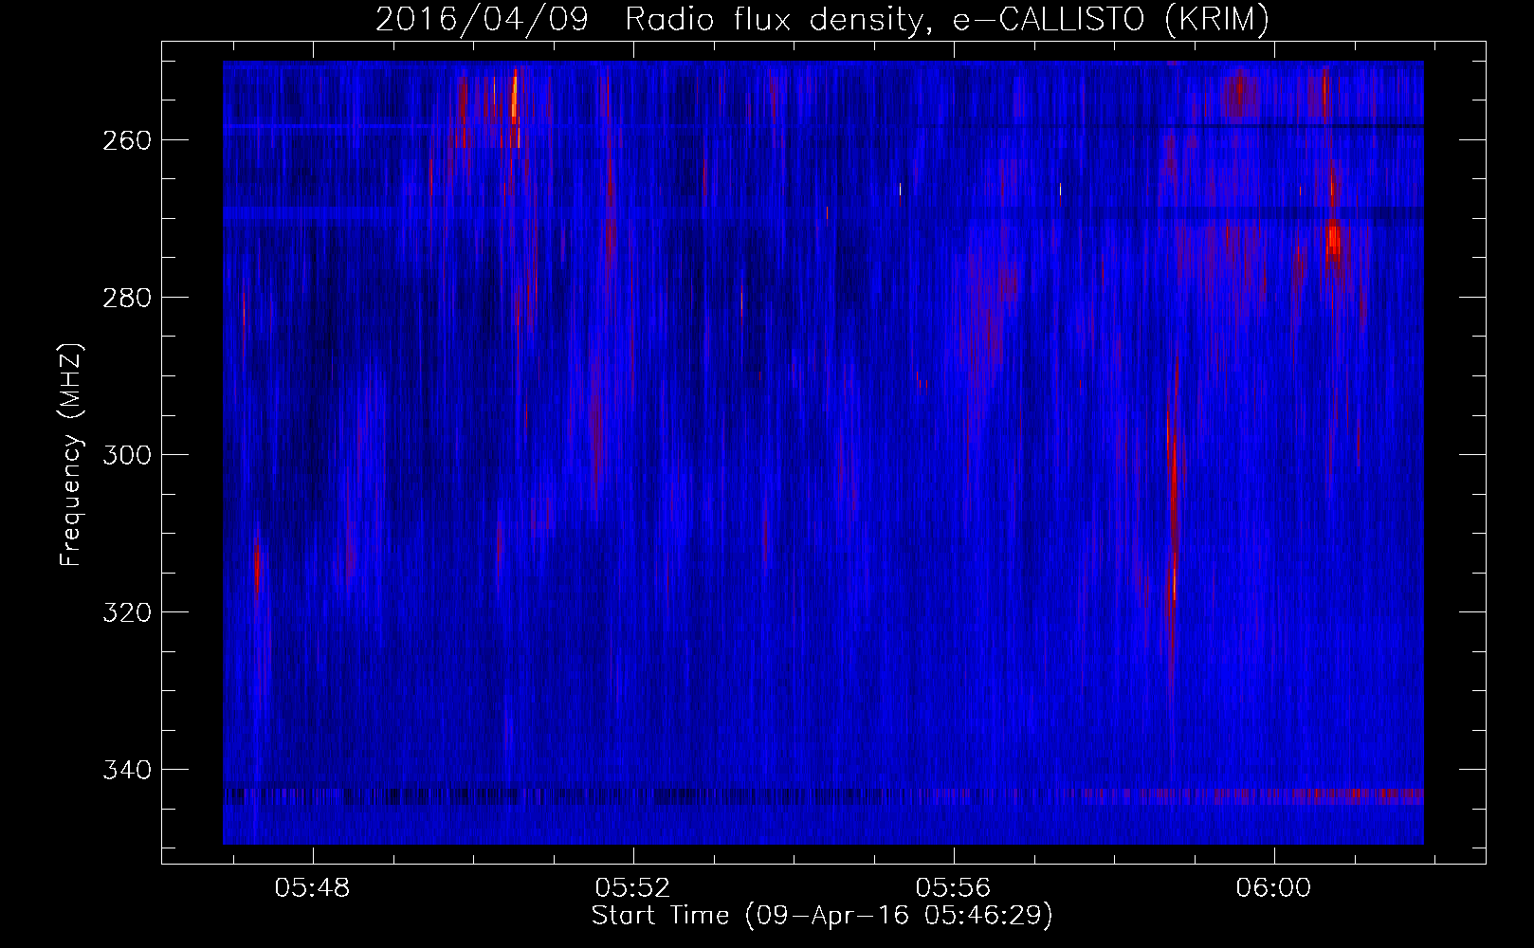Screen dimensions: 1534x948
Task: Select the 05:56 time tick label
Action: 953,888
